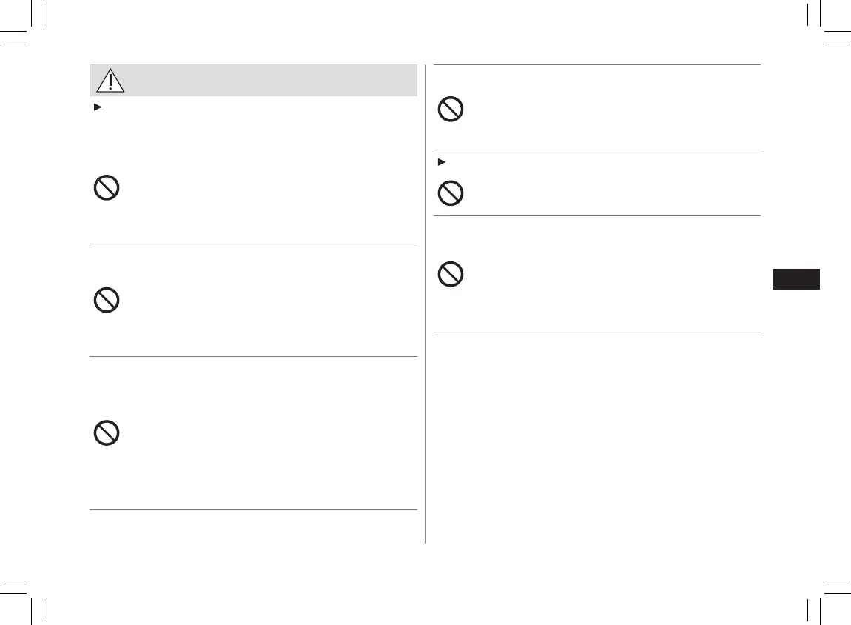
Task: Click the divider below the first left prohibition icon
Action: point(253,244)
